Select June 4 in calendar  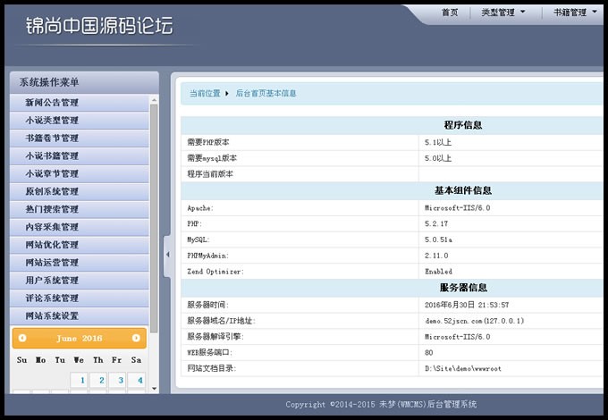[x=137, y=380]
